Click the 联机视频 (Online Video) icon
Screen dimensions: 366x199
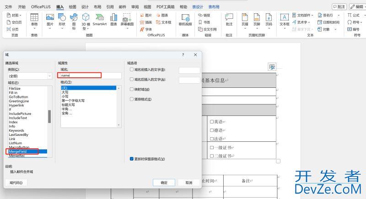pyautogui.click(x=185, y=18)
